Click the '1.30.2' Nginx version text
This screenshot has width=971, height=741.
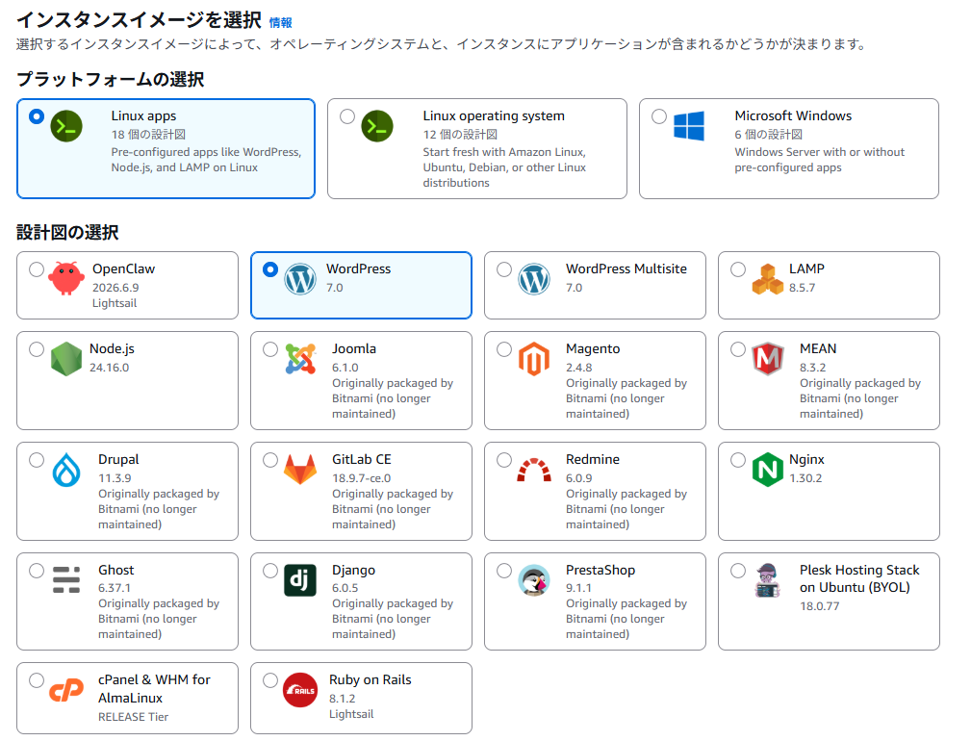click(805, 478)
